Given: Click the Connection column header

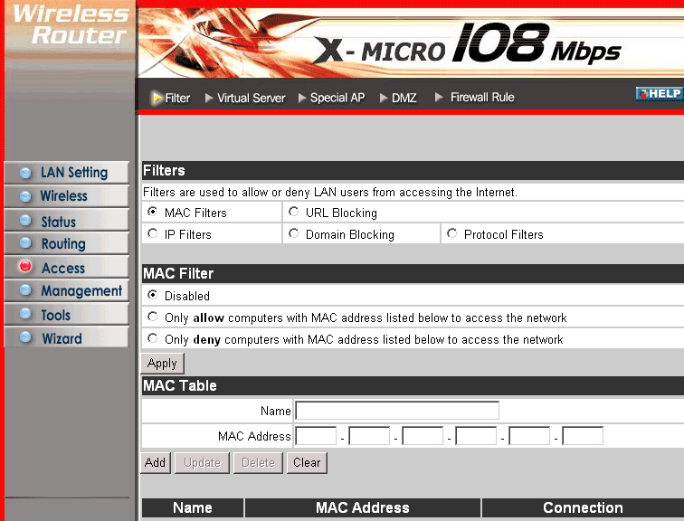Looking at the screenshot, I should [583, 508].
